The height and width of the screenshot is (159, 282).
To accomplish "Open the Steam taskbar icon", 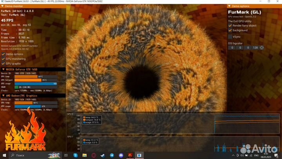I will pos(102,155).
